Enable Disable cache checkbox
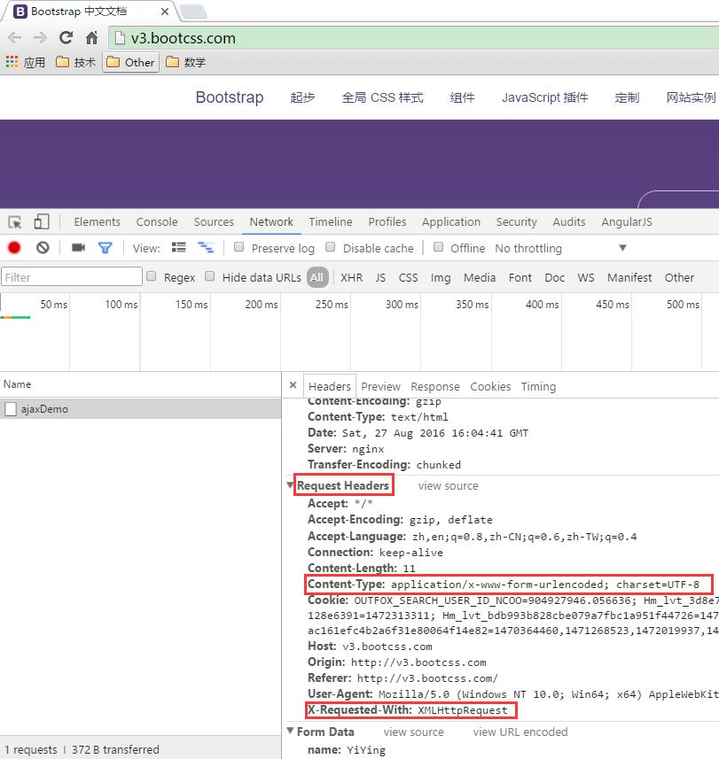This screenshot has width=719, height=759. pos(330,247)
